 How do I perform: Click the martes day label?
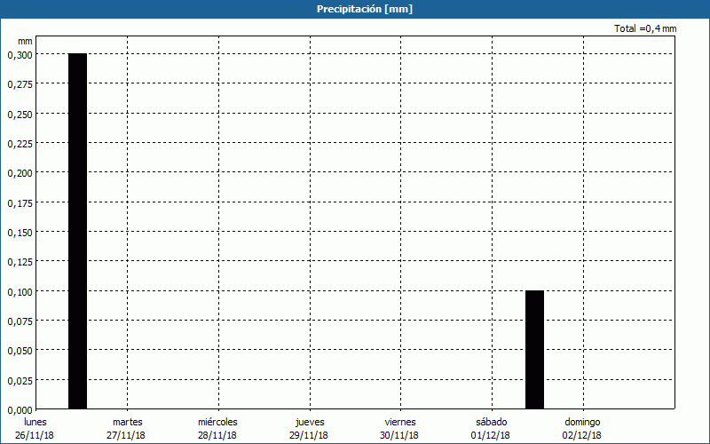[x=128, y=422]
